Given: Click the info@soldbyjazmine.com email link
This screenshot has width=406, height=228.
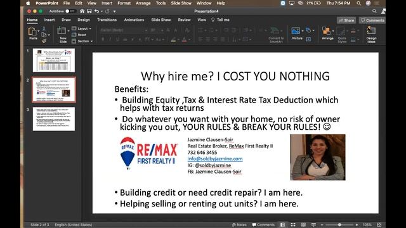Looking at the screenshot, I should tap(215, 159).
